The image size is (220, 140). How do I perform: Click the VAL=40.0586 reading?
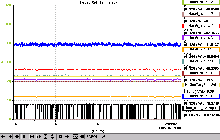point(208,9)
